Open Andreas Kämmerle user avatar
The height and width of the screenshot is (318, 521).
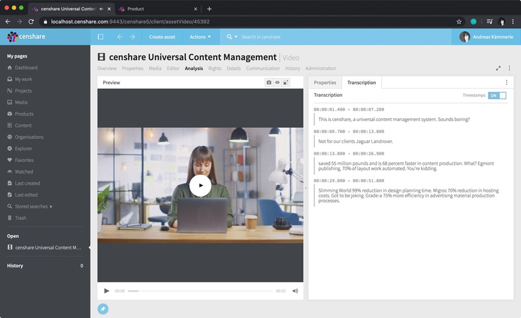464,37
